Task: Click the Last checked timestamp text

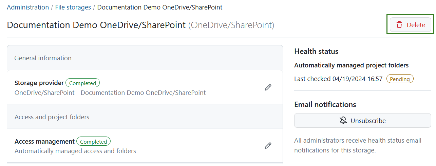Action: [x=338, y=79]
